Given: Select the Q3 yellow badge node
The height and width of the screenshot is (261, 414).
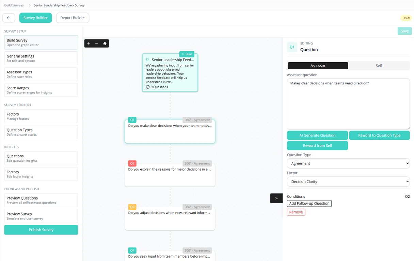Looking at the screenshot, I should pyautogui.click(x=132, y=207).
